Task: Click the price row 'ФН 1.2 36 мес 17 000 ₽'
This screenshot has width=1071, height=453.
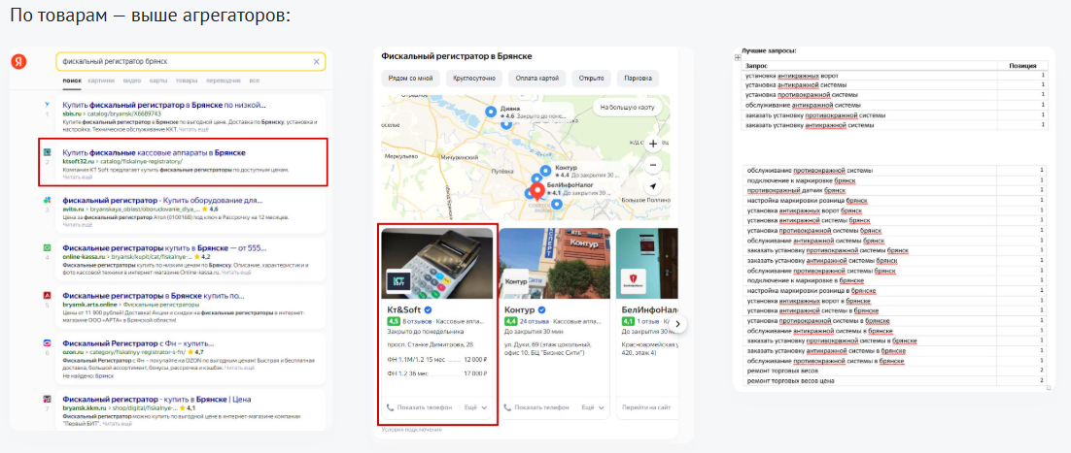Action: (437, 373)
